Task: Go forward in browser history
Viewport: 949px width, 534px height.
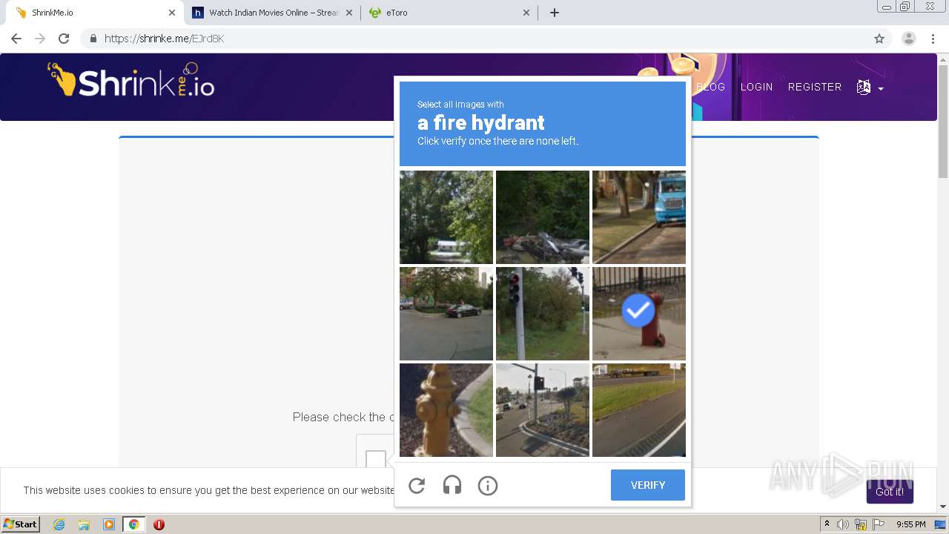Action: tap(40, 39)
